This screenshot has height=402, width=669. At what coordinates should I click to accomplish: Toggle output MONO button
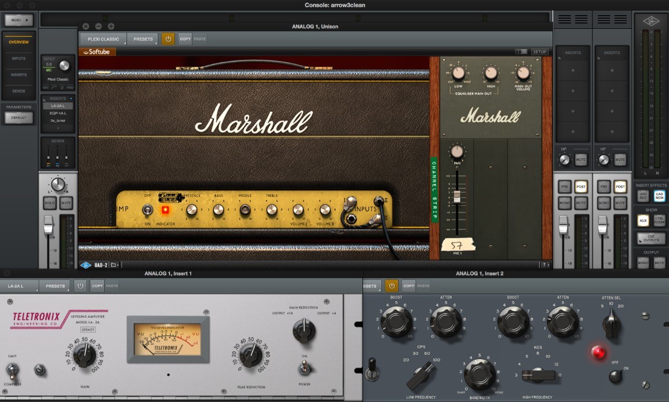click(x=643, y=262)
